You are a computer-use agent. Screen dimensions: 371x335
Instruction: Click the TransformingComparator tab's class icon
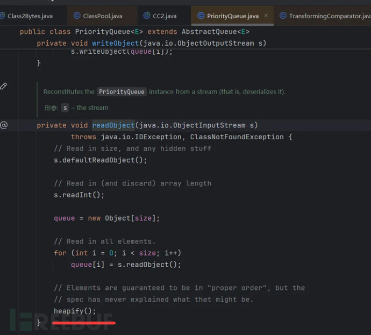click(x=283, y=16)
